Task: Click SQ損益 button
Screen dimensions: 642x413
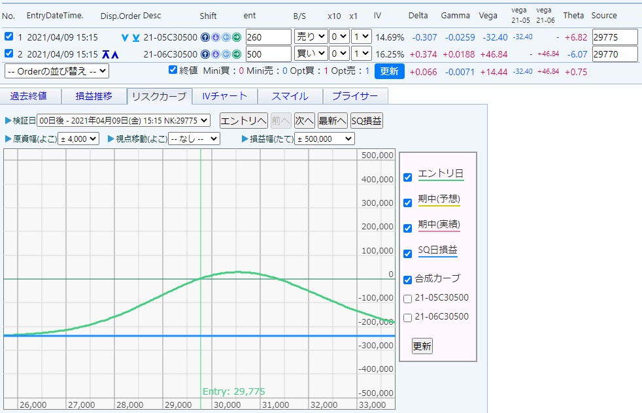Action: (367, 121)
